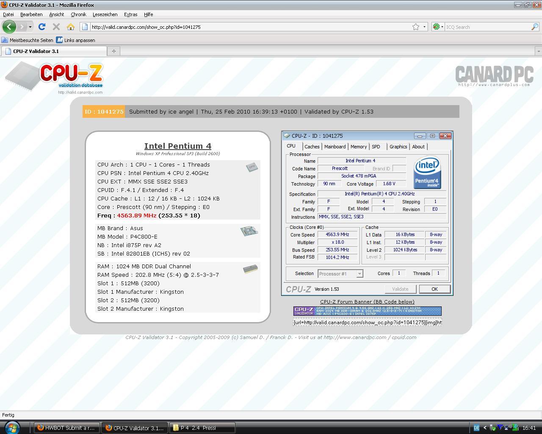The width and height of the screenshot is (542, 434).
Task: Click the CPU chip icon in summary
Action: [252, 167]
